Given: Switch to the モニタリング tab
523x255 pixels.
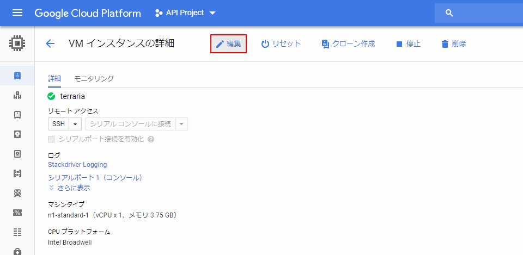Looking at the screenshot, I should pos(94,78).
